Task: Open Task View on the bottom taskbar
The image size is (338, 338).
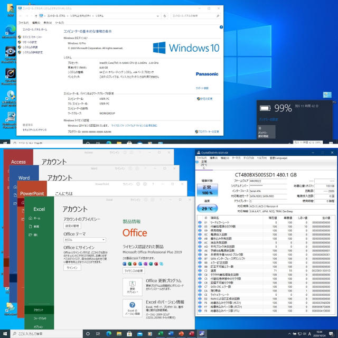Action: [98, 334]
